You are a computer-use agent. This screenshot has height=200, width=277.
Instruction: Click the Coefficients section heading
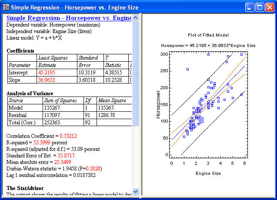click(x=20, y=51)
